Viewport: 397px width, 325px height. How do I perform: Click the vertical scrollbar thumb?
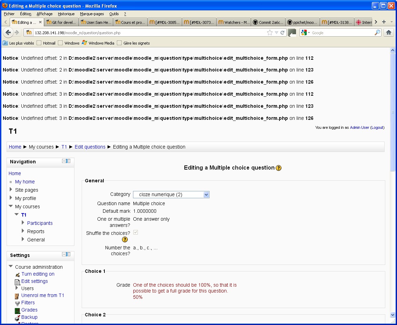click(x=393, y=112)
